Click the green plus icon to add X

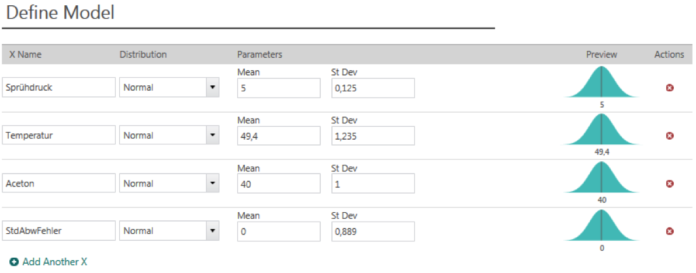[x=14, y=262]
